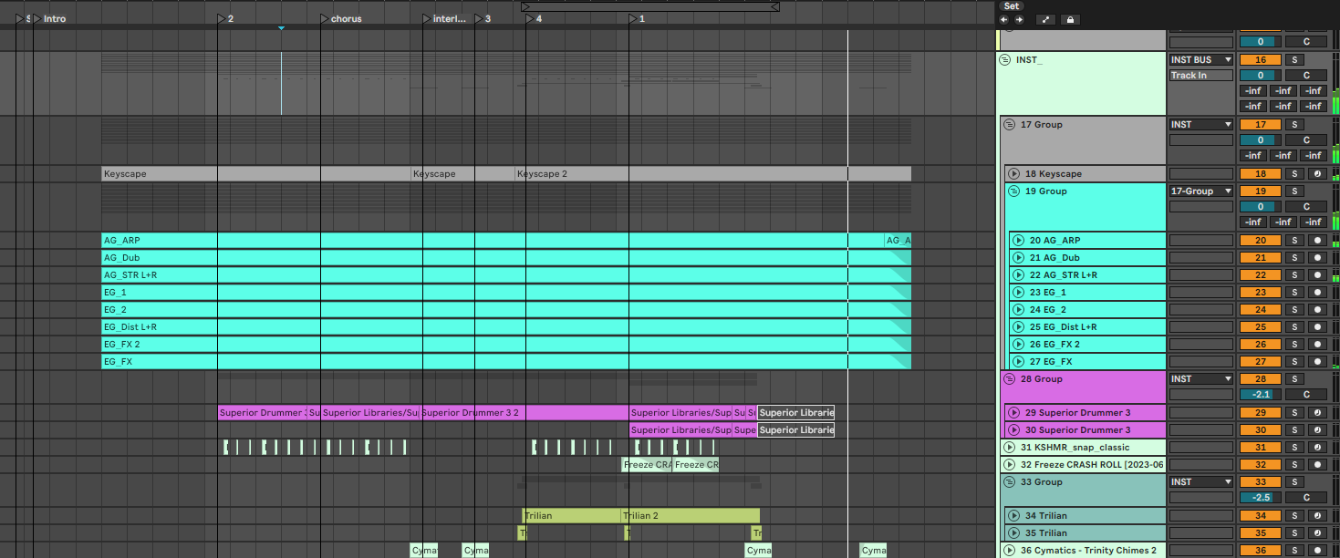
Task: Click the first -inf send value on INST_ track
Action: point(1253,91)
